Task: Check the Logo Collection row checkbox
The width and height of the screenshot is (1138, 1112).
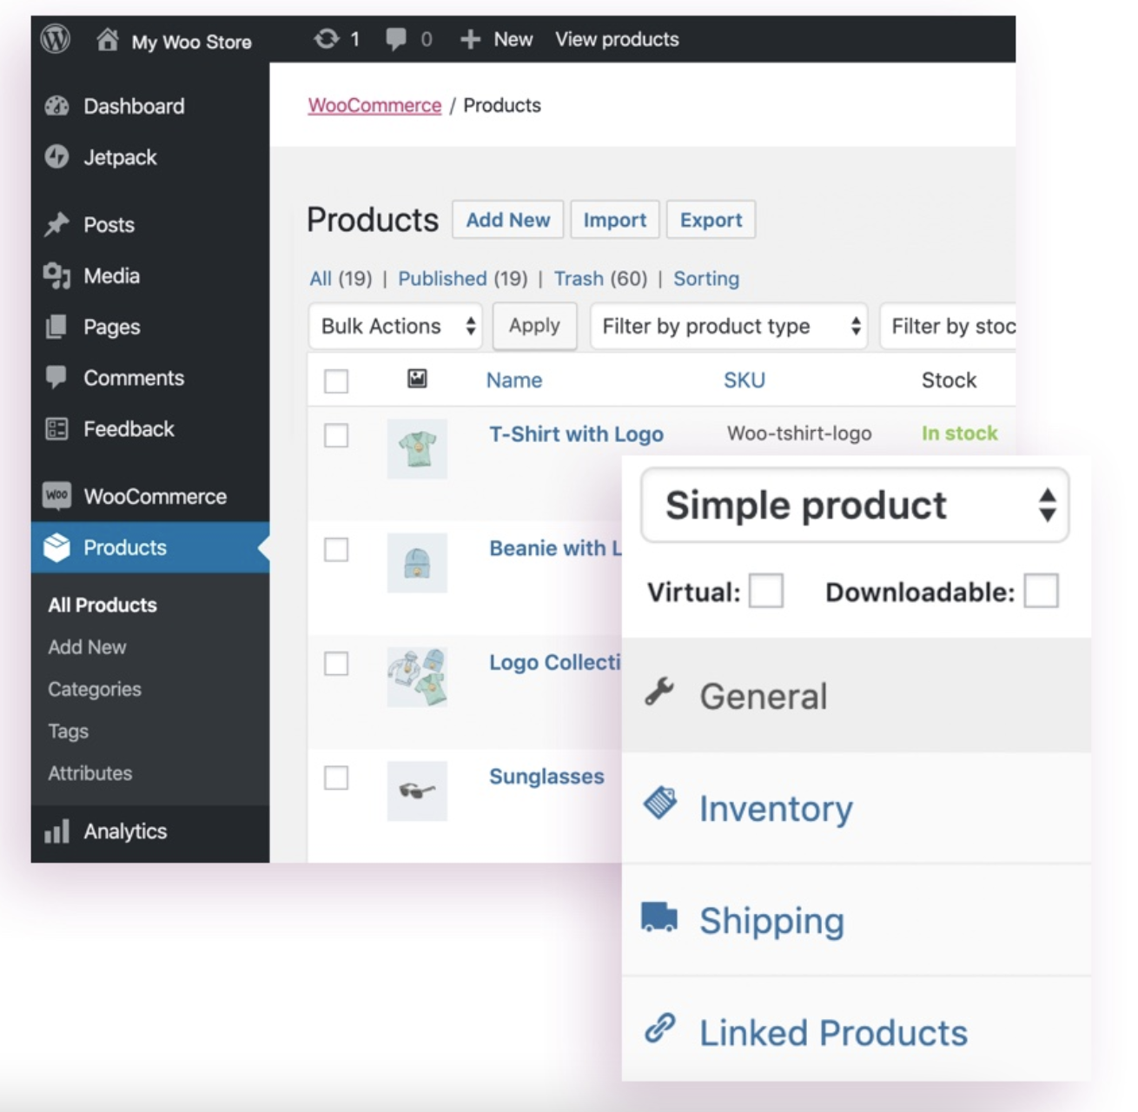Action: (336, 664)
